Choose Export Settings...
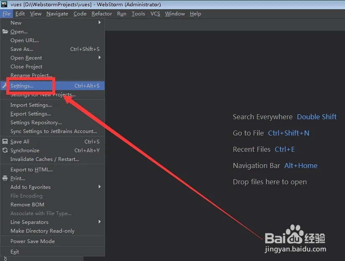This screenshot has height=261, width=345. tap(52, 114)
